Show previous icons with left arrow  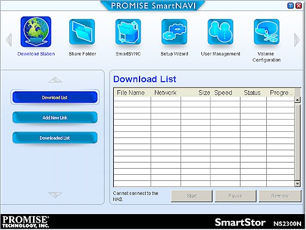coord(9,40)
